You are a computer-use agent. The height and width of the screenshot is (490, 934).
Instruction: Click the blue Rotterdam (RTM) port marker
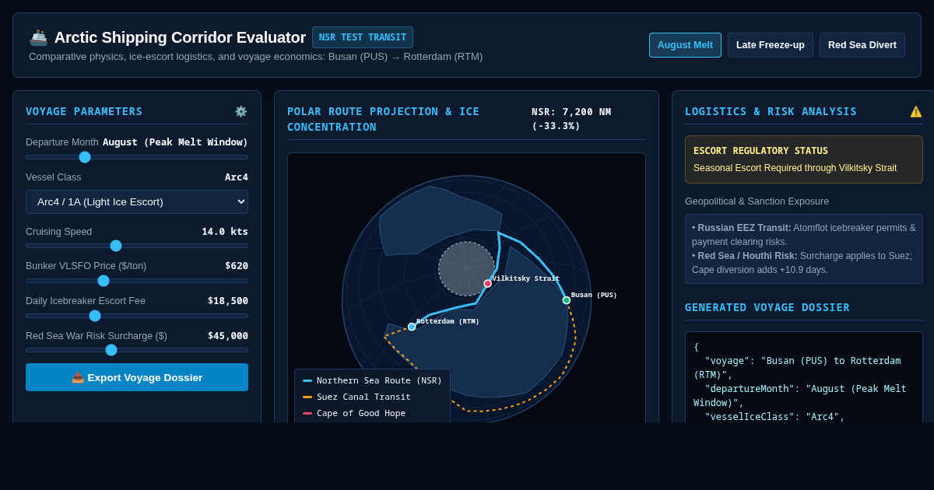coord(412,327)
